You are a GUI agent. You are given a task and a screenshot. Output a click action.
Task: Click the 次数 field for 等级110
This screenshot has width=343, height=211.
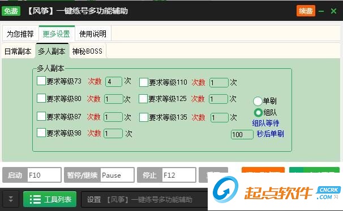(x=218, y=82)
